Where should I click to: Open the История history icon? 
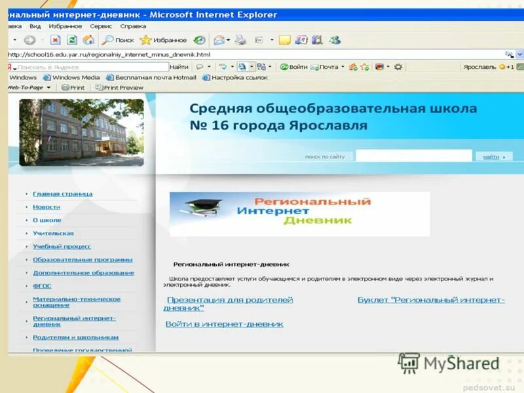[199, 39]
